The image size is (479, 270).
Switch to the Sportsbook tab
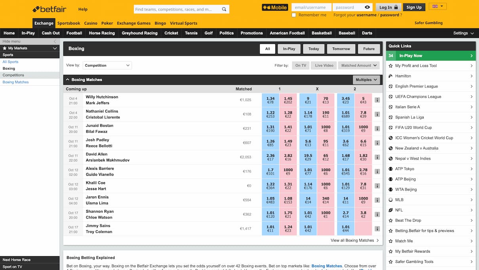click(68, 23)
